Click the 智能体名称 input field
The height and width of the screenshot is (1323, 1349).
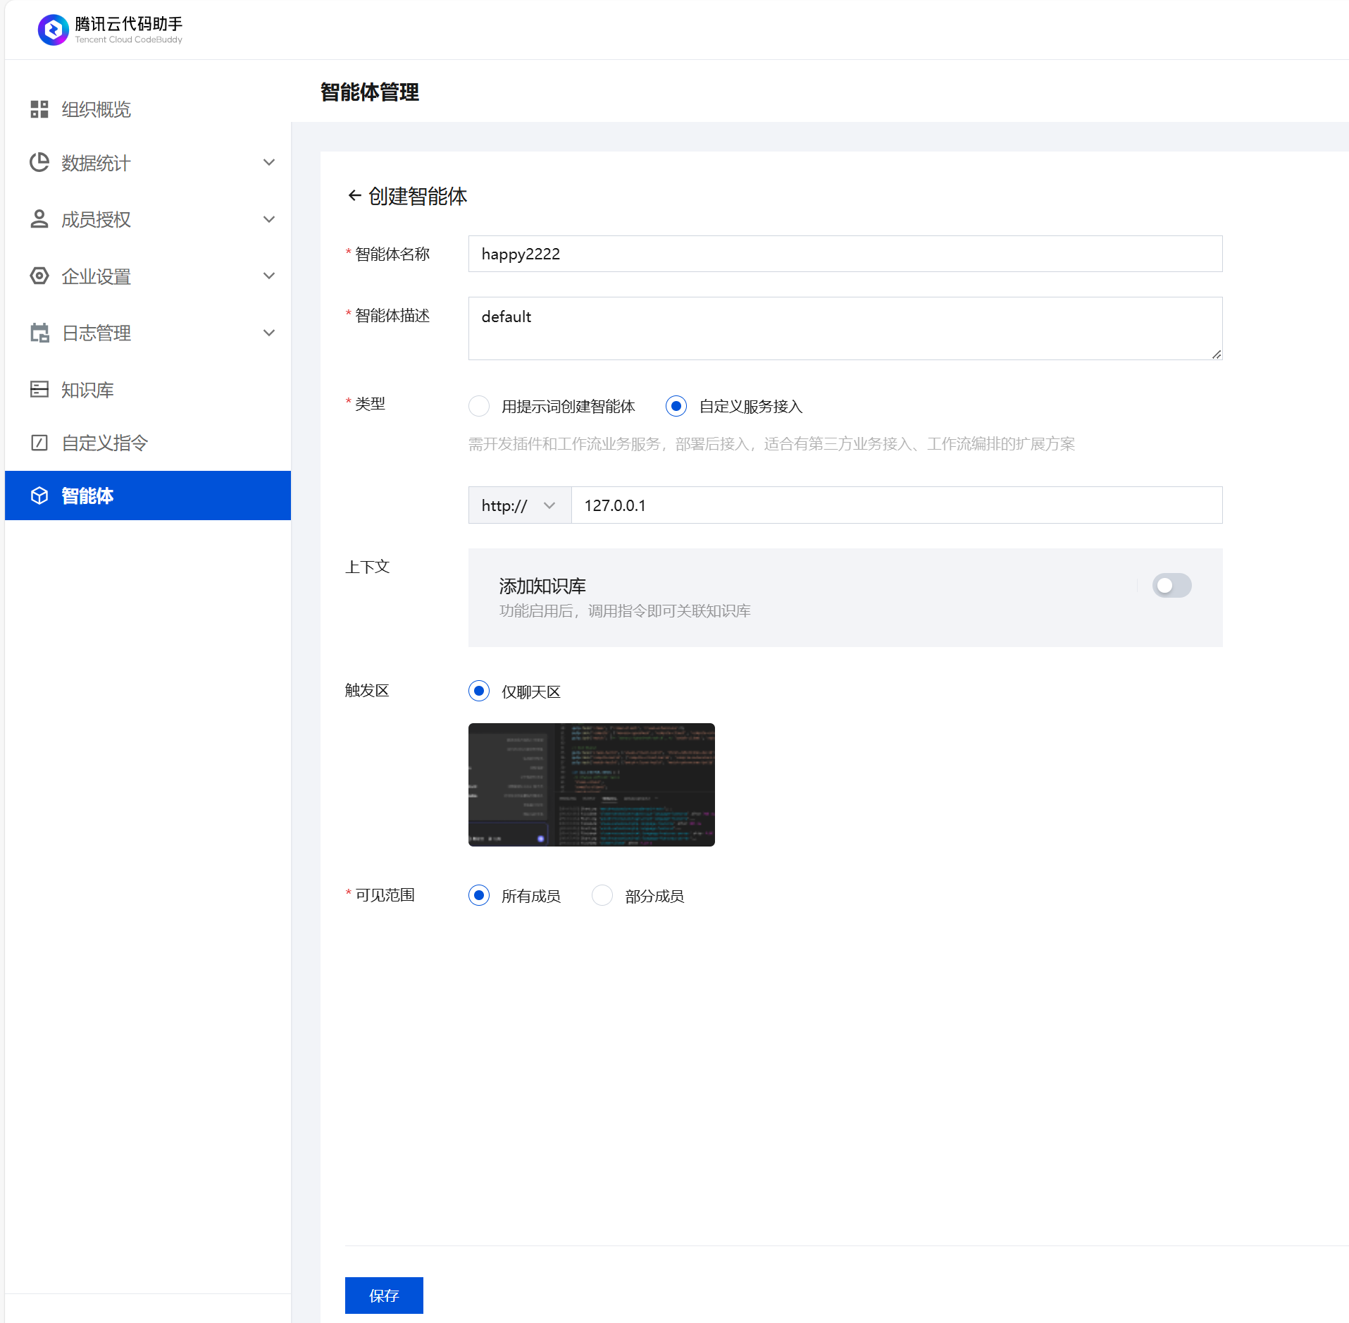(845, 254)
